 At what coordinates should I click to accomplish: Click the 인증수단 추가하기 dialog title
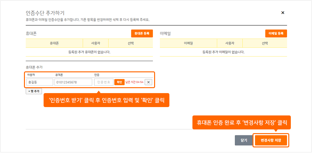point(45,13)
